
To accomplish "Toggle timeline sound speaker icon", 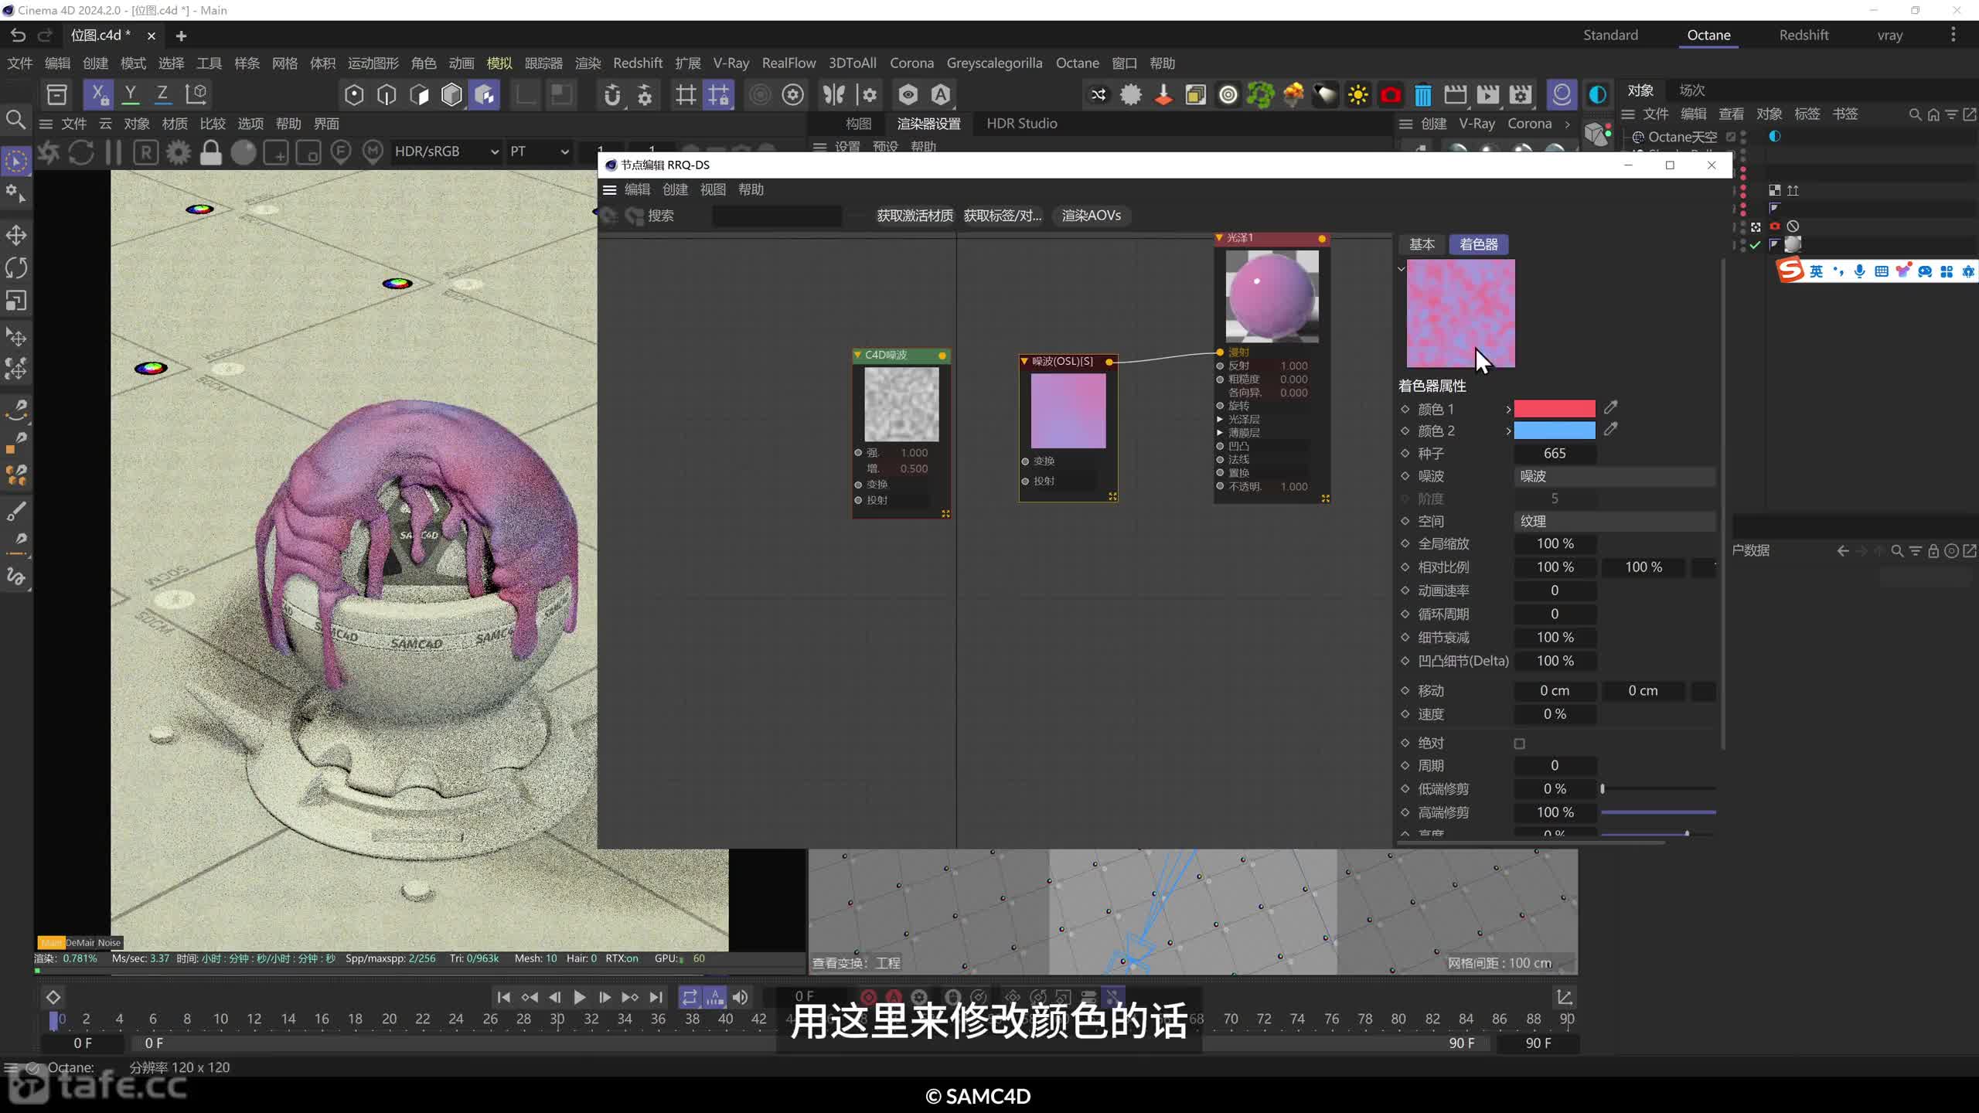I will [x=740, y=997].
